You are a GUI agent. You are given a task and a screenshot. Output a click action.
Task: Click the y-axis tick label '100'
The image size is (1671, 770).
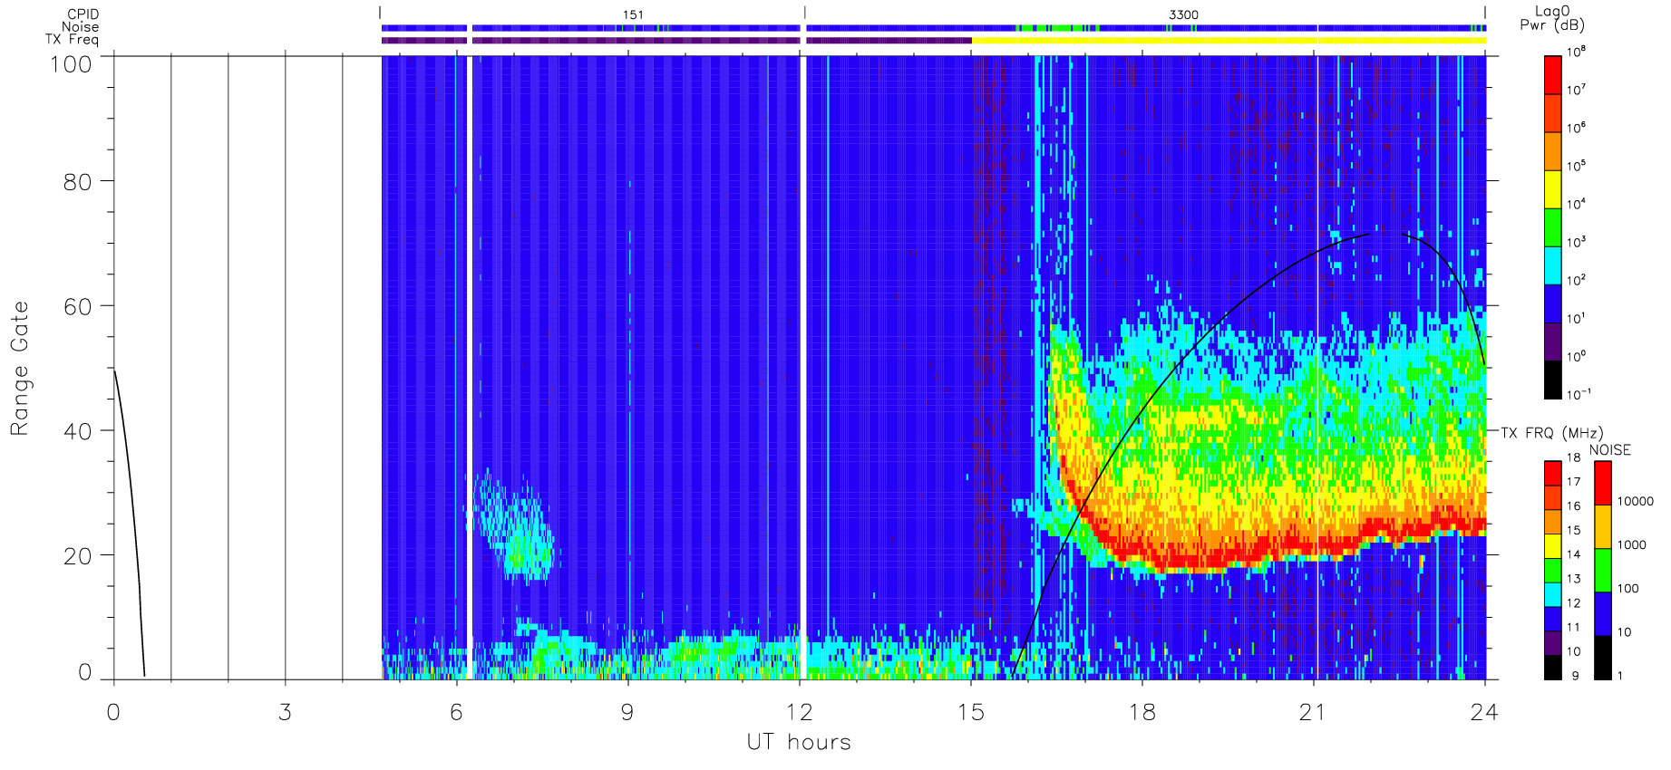[71, 64]
